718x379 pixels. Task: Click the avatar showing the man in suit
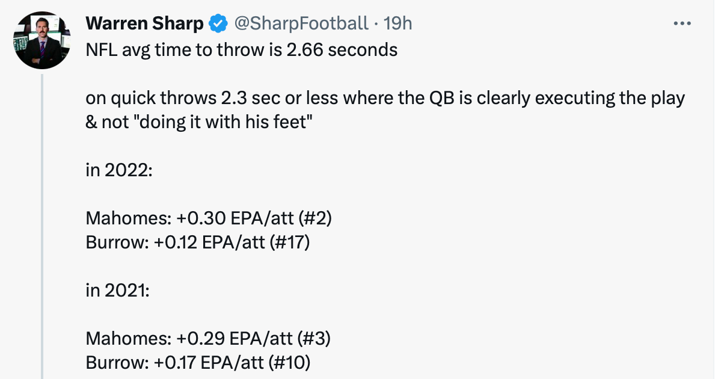(x=42, y=40)
